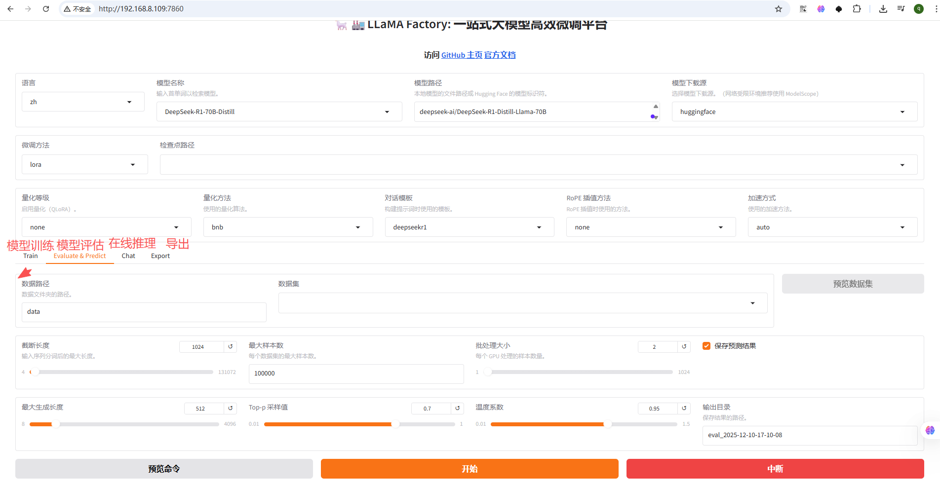Screen dimensions: 940x485
Task: Click the browser address bar URL
Action: 141,9
